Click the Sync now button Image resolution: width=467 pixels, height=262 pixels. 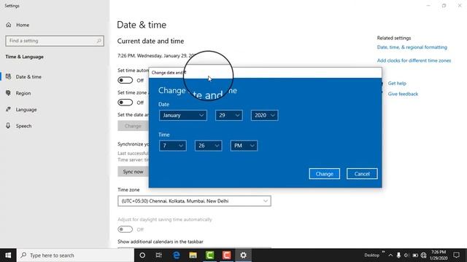coord(133,172)
